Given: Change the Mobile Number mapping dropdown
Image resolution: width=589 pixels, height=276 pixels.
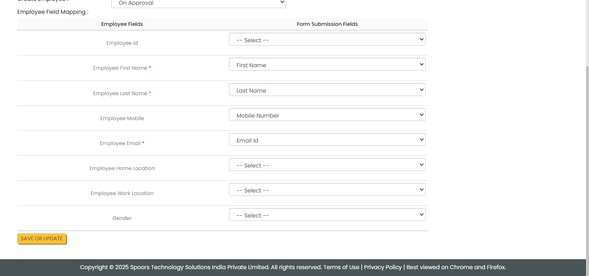Looking at the screenshot, I should click(x=327, y=115).
